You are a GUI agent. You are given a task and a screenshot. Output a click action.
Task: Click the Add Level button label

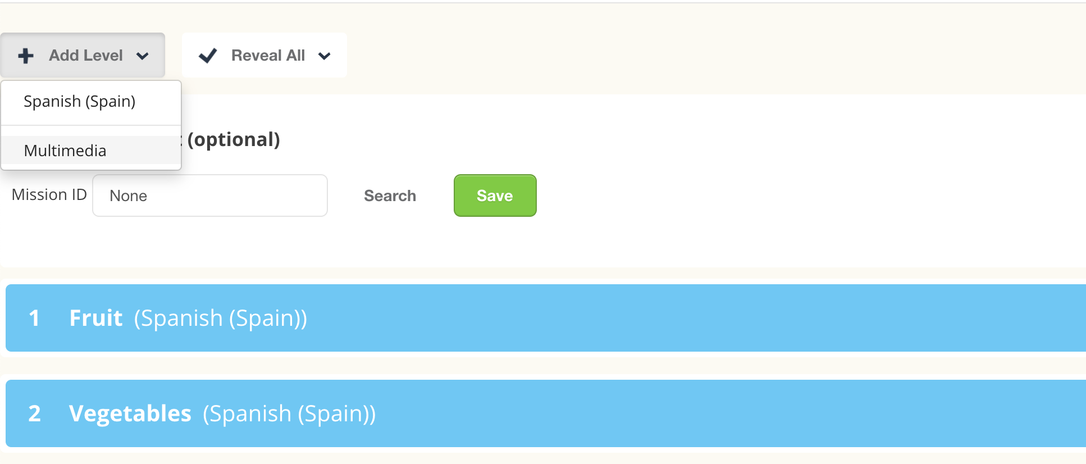[86, 56]
